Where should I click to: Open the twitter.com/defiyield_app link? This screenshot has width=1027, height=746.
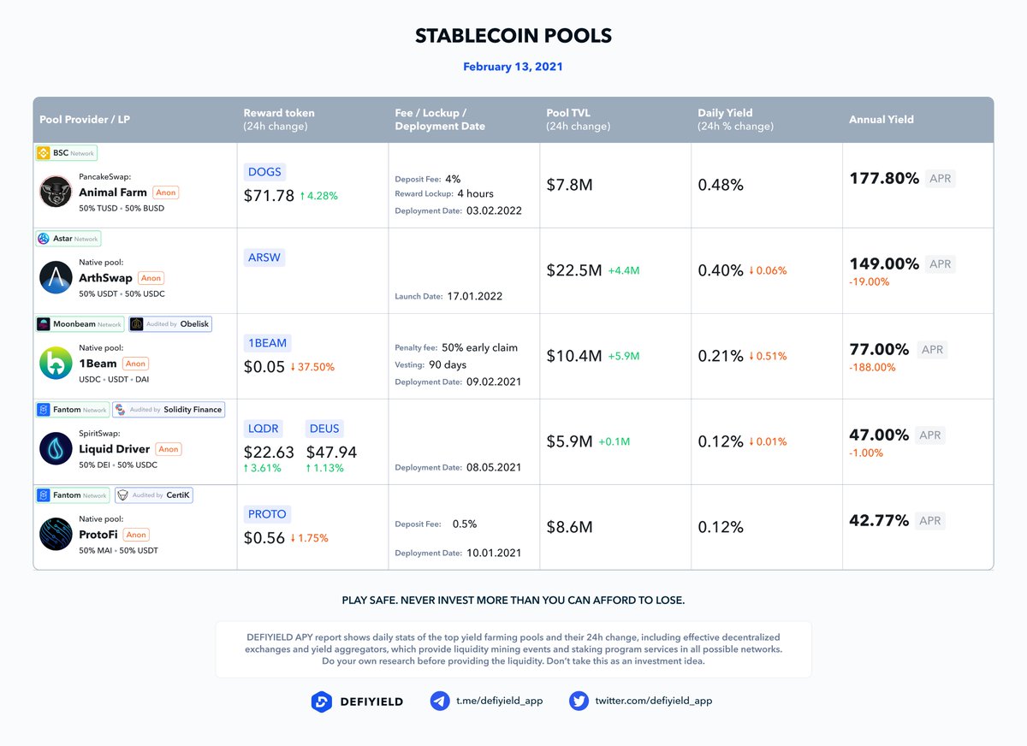coord(654,701)
